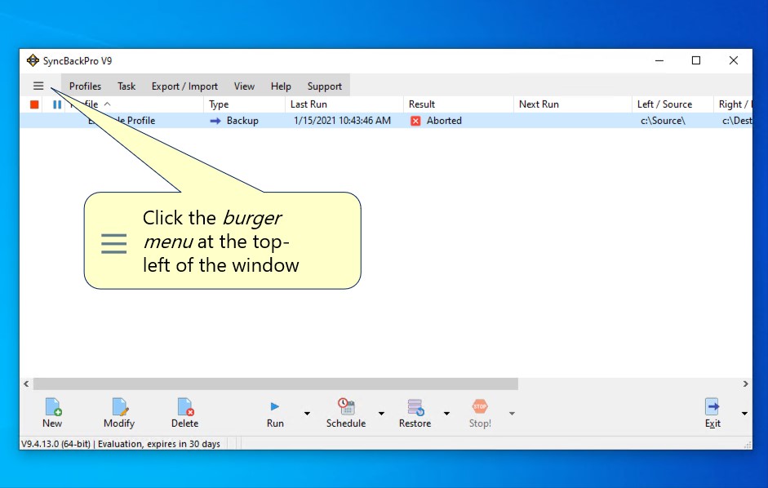Click the blue pause column header icon
The image size is (768, 488).
coord(57,104)
